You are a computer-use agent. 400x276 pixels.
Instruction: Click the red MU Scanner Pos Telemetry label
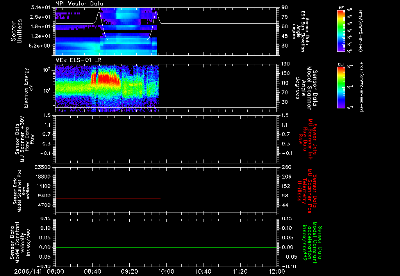coord(307,191)
